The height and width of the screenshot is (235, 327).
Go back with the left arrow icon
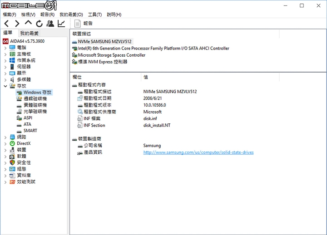pyautogui.click(x=6, y=24)
